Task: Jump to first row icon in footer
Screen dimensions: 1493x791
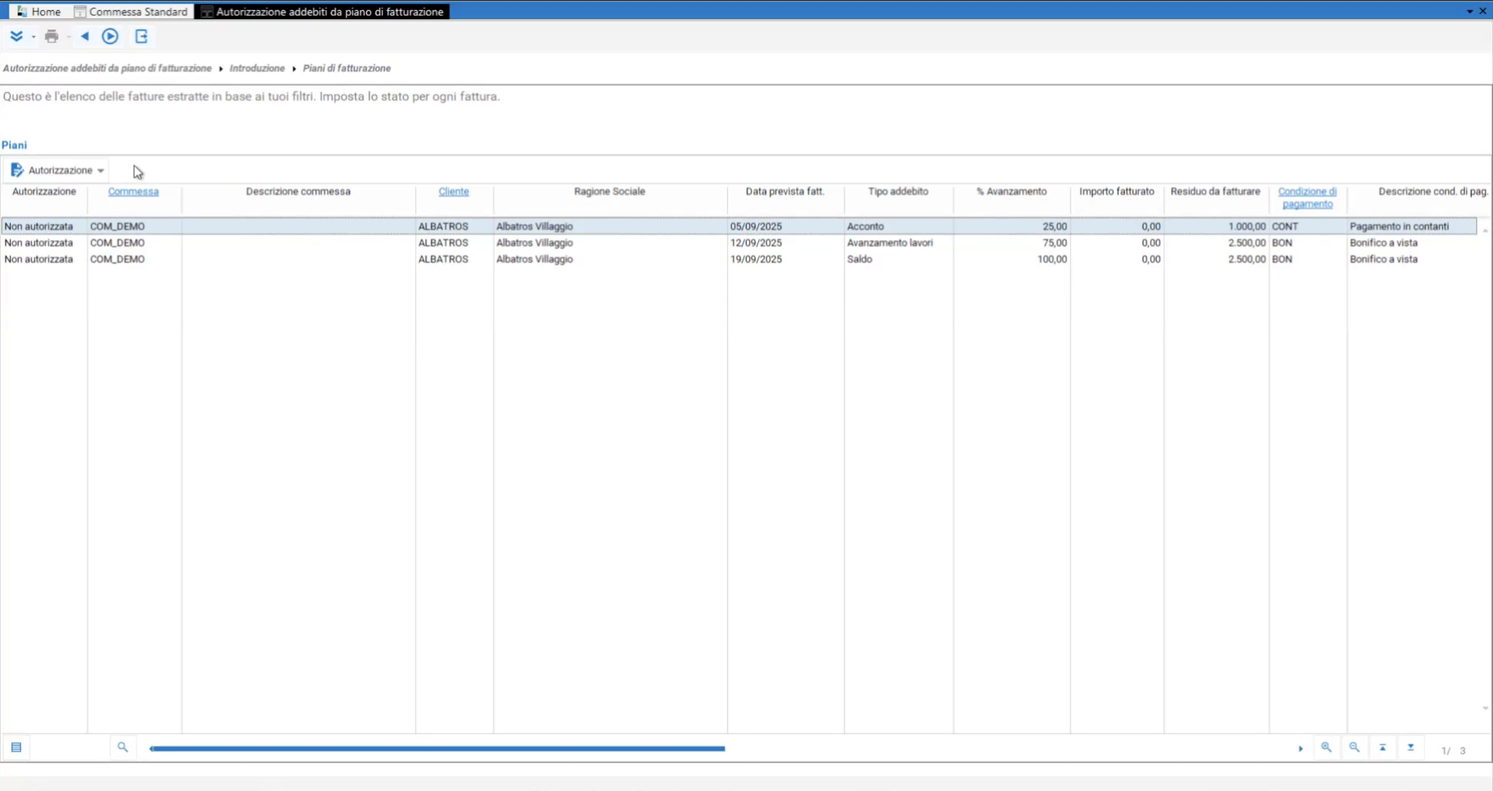Action: [x=1383, y=748]
